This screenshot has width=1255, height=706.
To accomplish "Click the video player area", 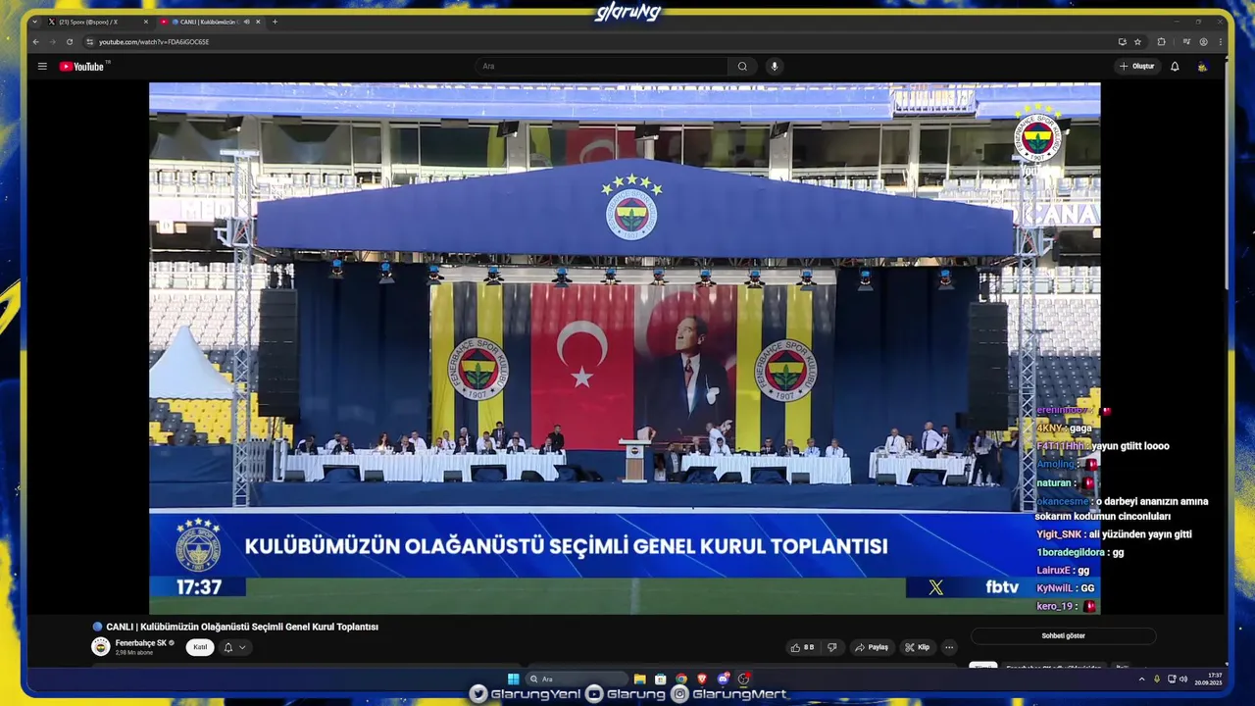I will point(625,348).
